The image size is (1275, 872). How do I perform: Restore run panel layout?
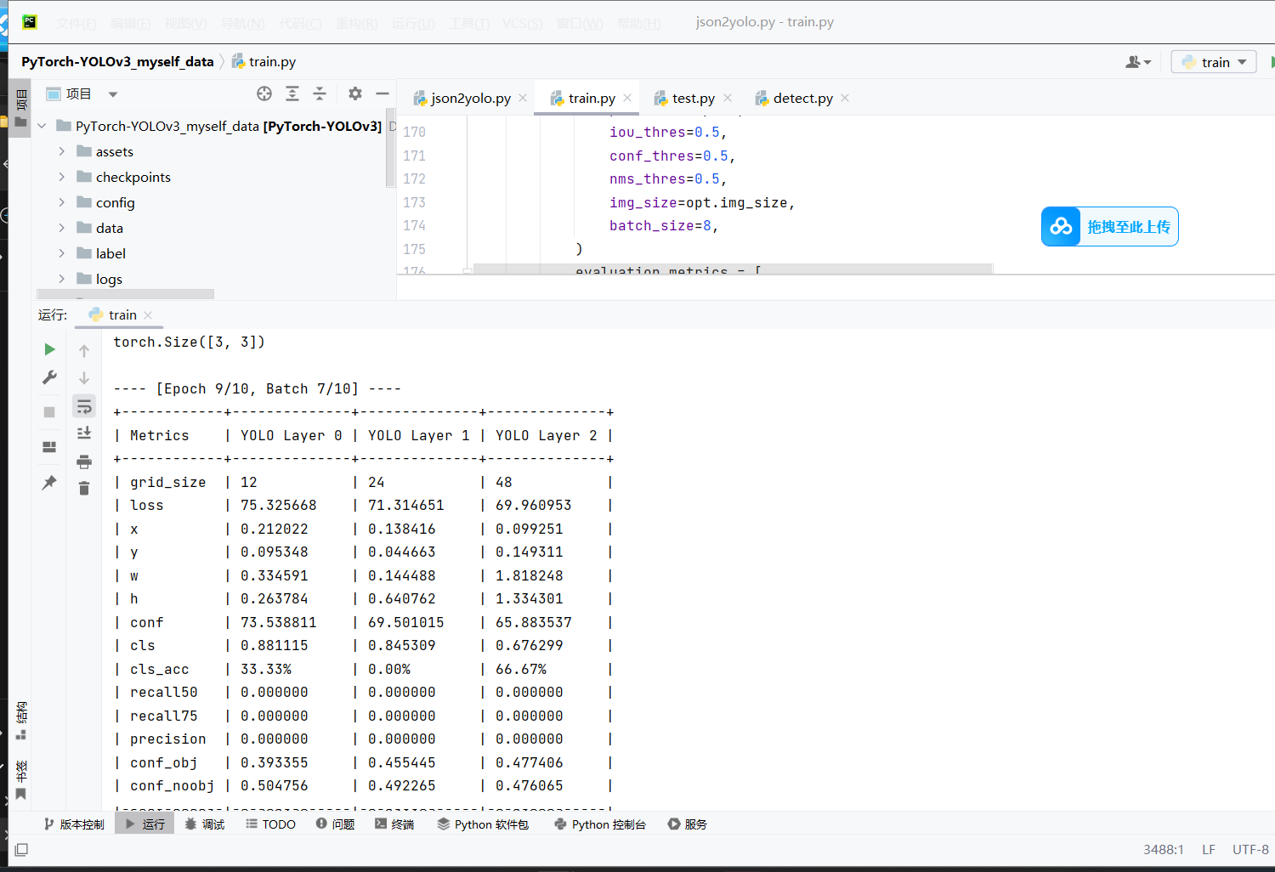pyautogui.click(x=49, y=447)
